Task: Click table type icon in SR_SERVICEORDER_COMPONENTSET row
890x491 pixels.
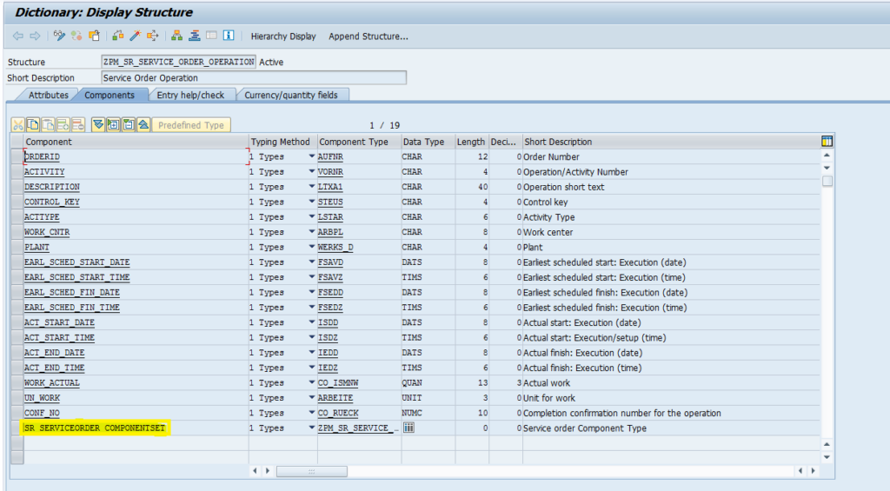Action: pos(408,428)
